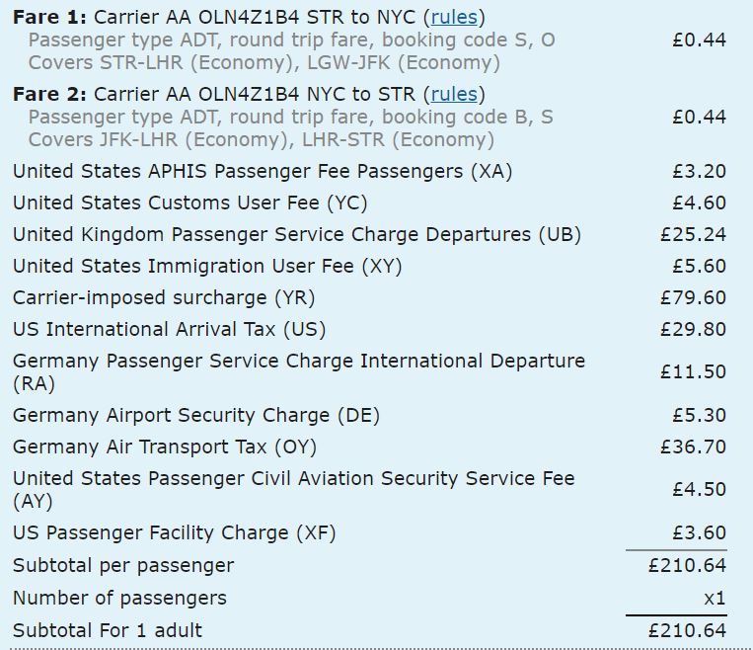Screen dimensions: 753x650
Task: Click the £0.44 price for Fare 2
Action: pyautogui.click(x=699, y=118)
